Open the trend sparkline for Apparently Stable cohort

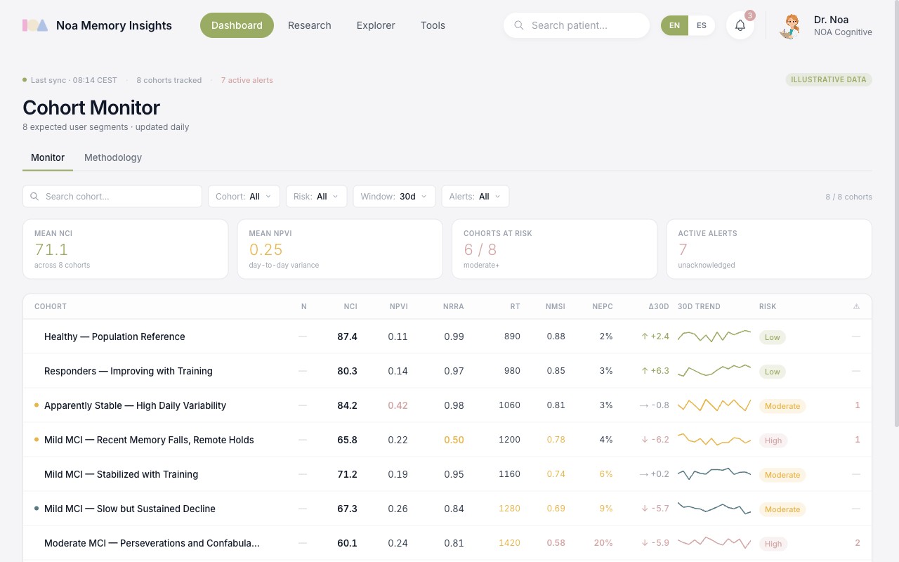click(714, 405)
